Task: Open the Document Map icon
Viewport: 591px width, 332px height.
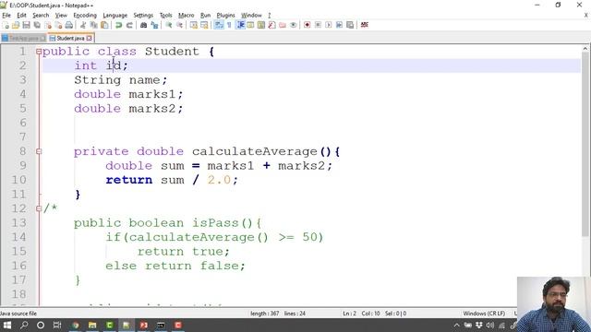Action: [261, 25]
